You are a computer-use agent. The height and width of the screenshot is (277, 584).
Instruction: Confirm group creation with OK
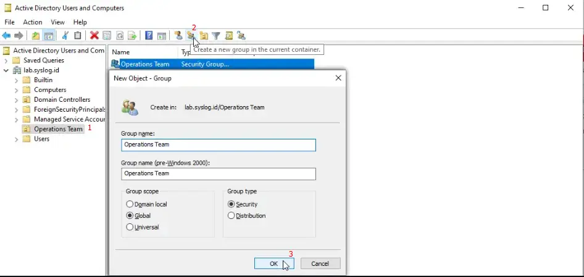pyautogui.click(x=274, y=263)
